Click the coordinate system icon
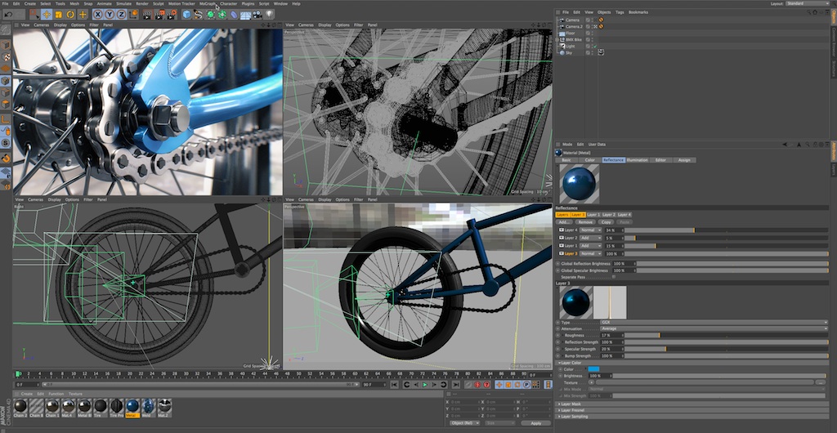The image size is (837, 433). click(133, 15)
